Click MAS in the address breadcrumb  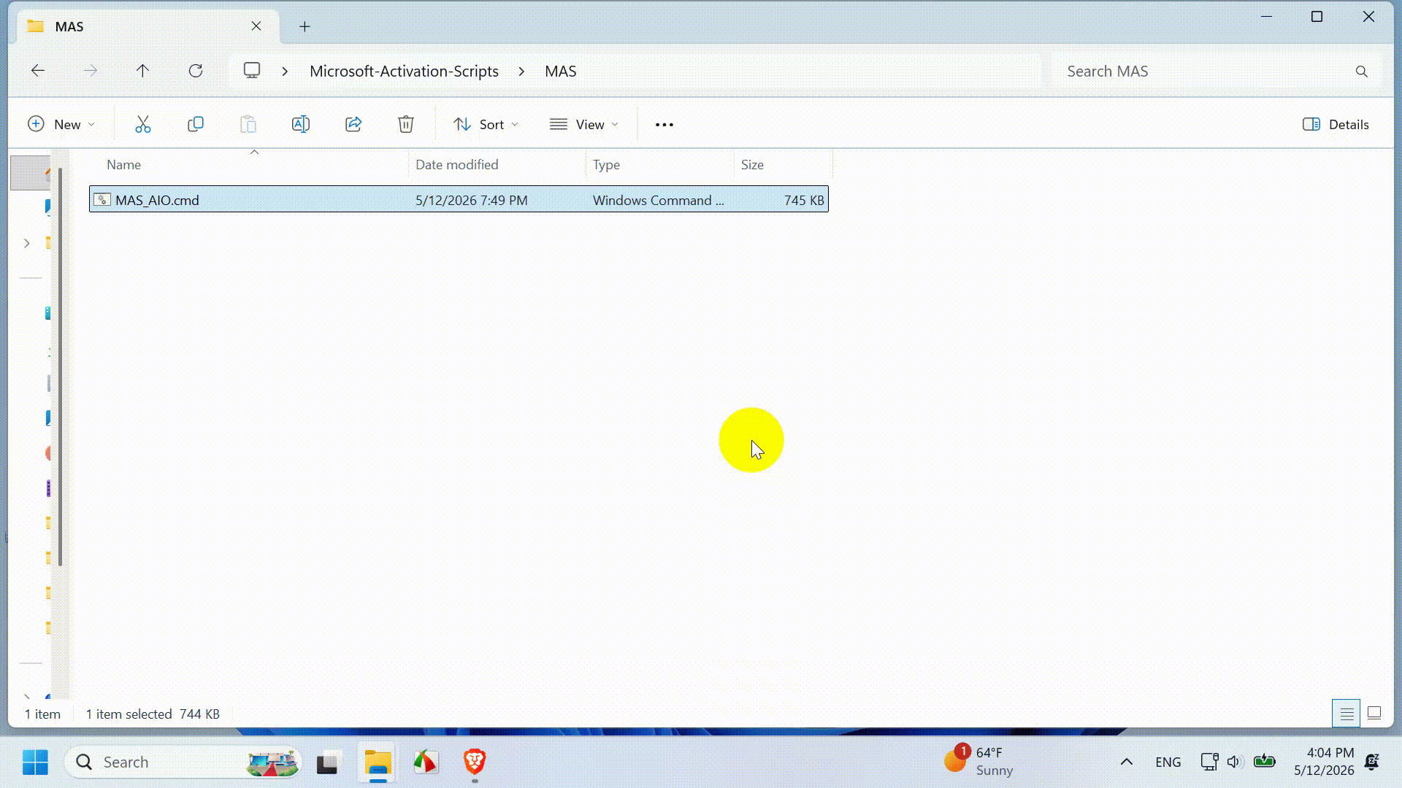561,72
